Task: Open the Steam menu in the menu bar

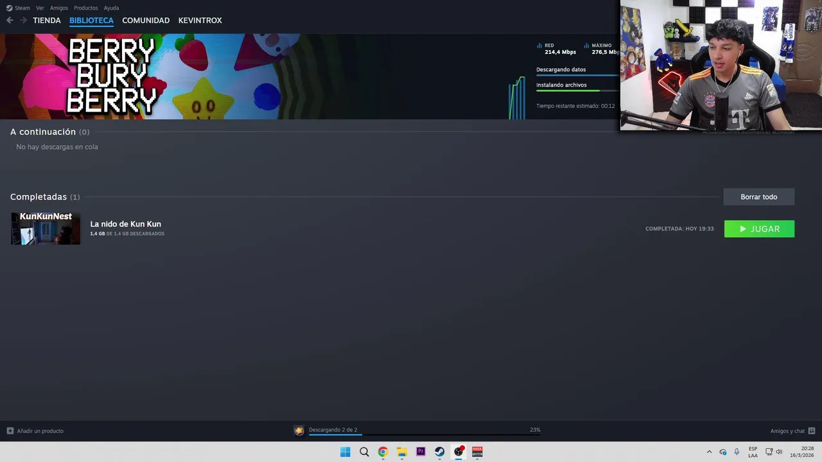Action: 22,8
